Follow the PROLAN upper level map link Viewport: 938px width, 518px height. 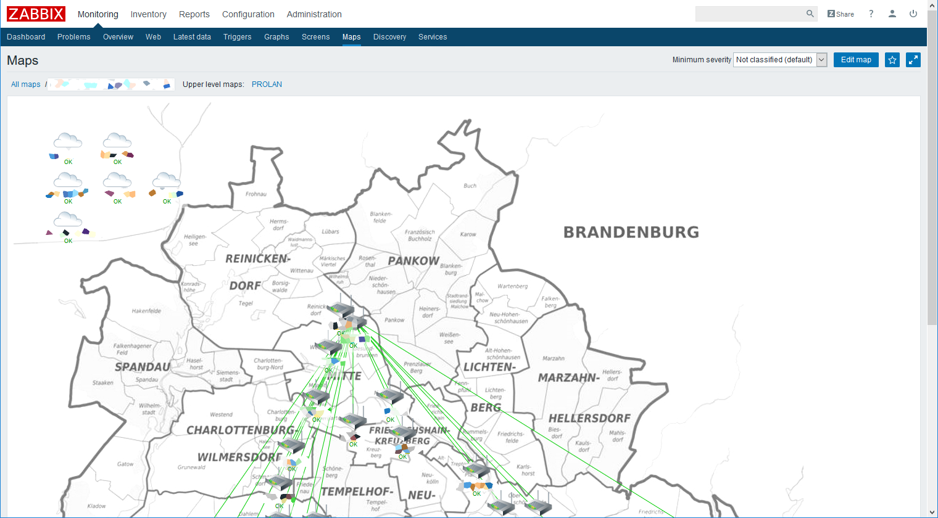(x=267, y=84)
